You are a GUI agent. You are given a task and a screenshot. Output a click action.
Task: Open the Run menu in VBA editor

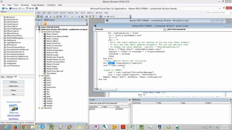[x=77, y=13]
